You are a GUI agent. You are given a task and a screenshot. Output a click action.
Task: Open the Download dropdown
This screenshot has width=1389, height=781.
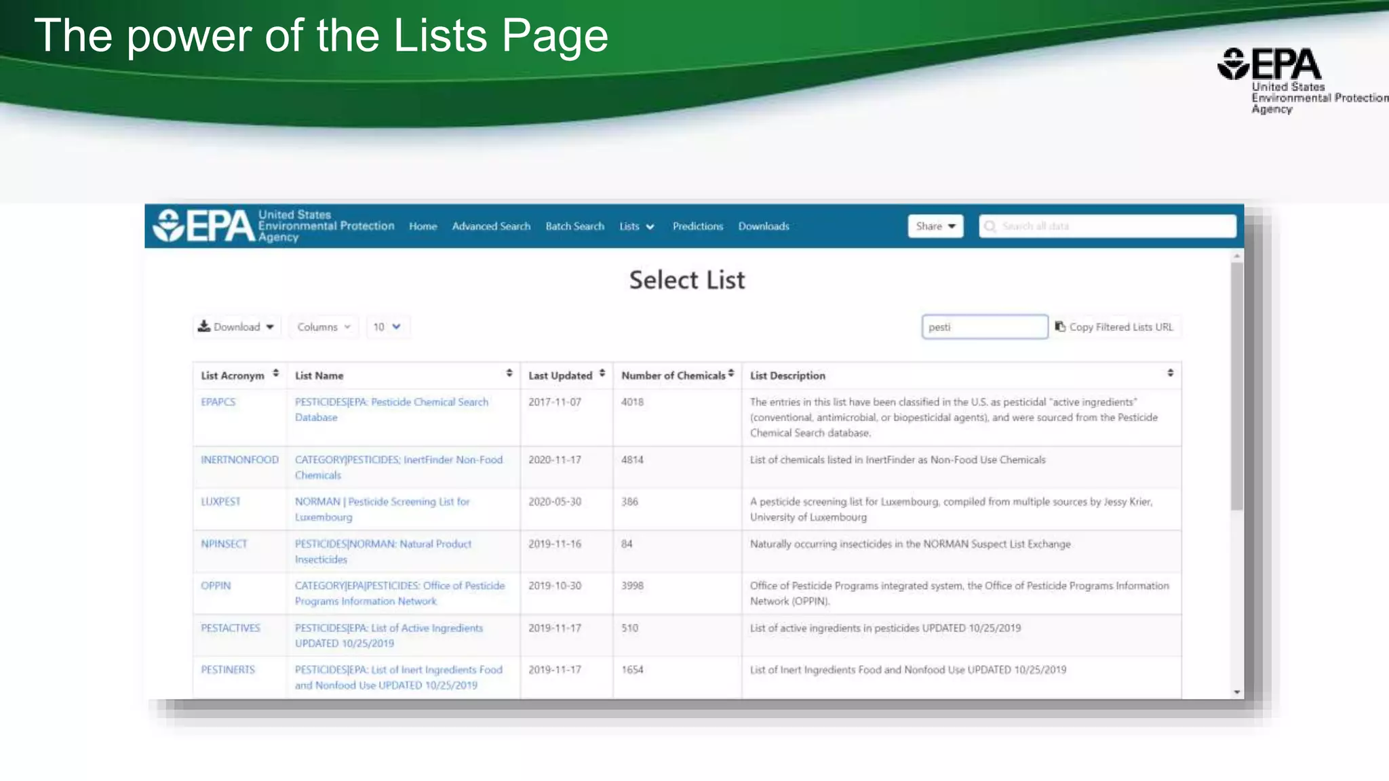coord(236,327)
